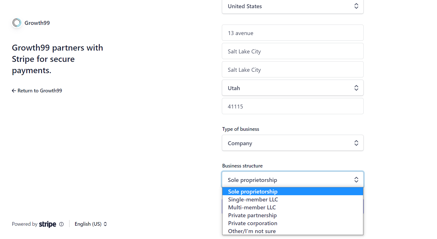The image size is (437, 239).
Task: Open the United States country dropdown
Action: point(292,6)
